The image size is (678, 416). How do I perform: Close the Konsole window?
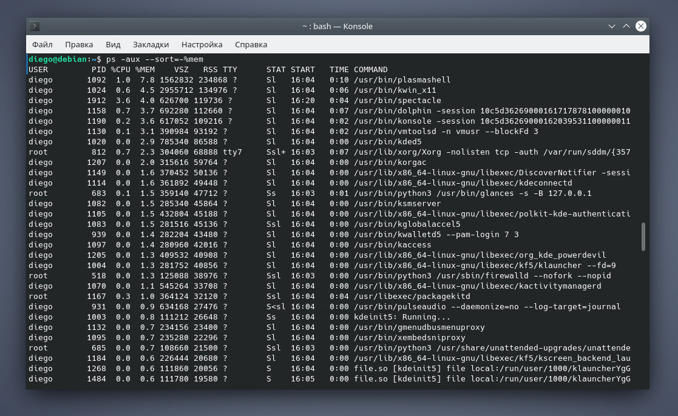point(641,26)
